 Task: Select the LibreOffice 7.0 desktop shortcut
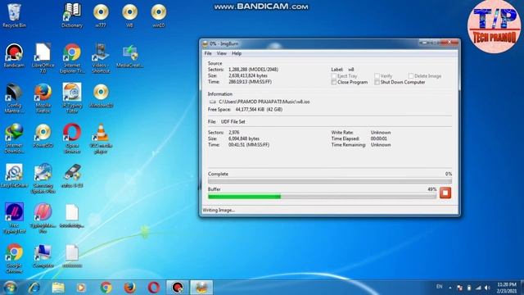point(43,58)
